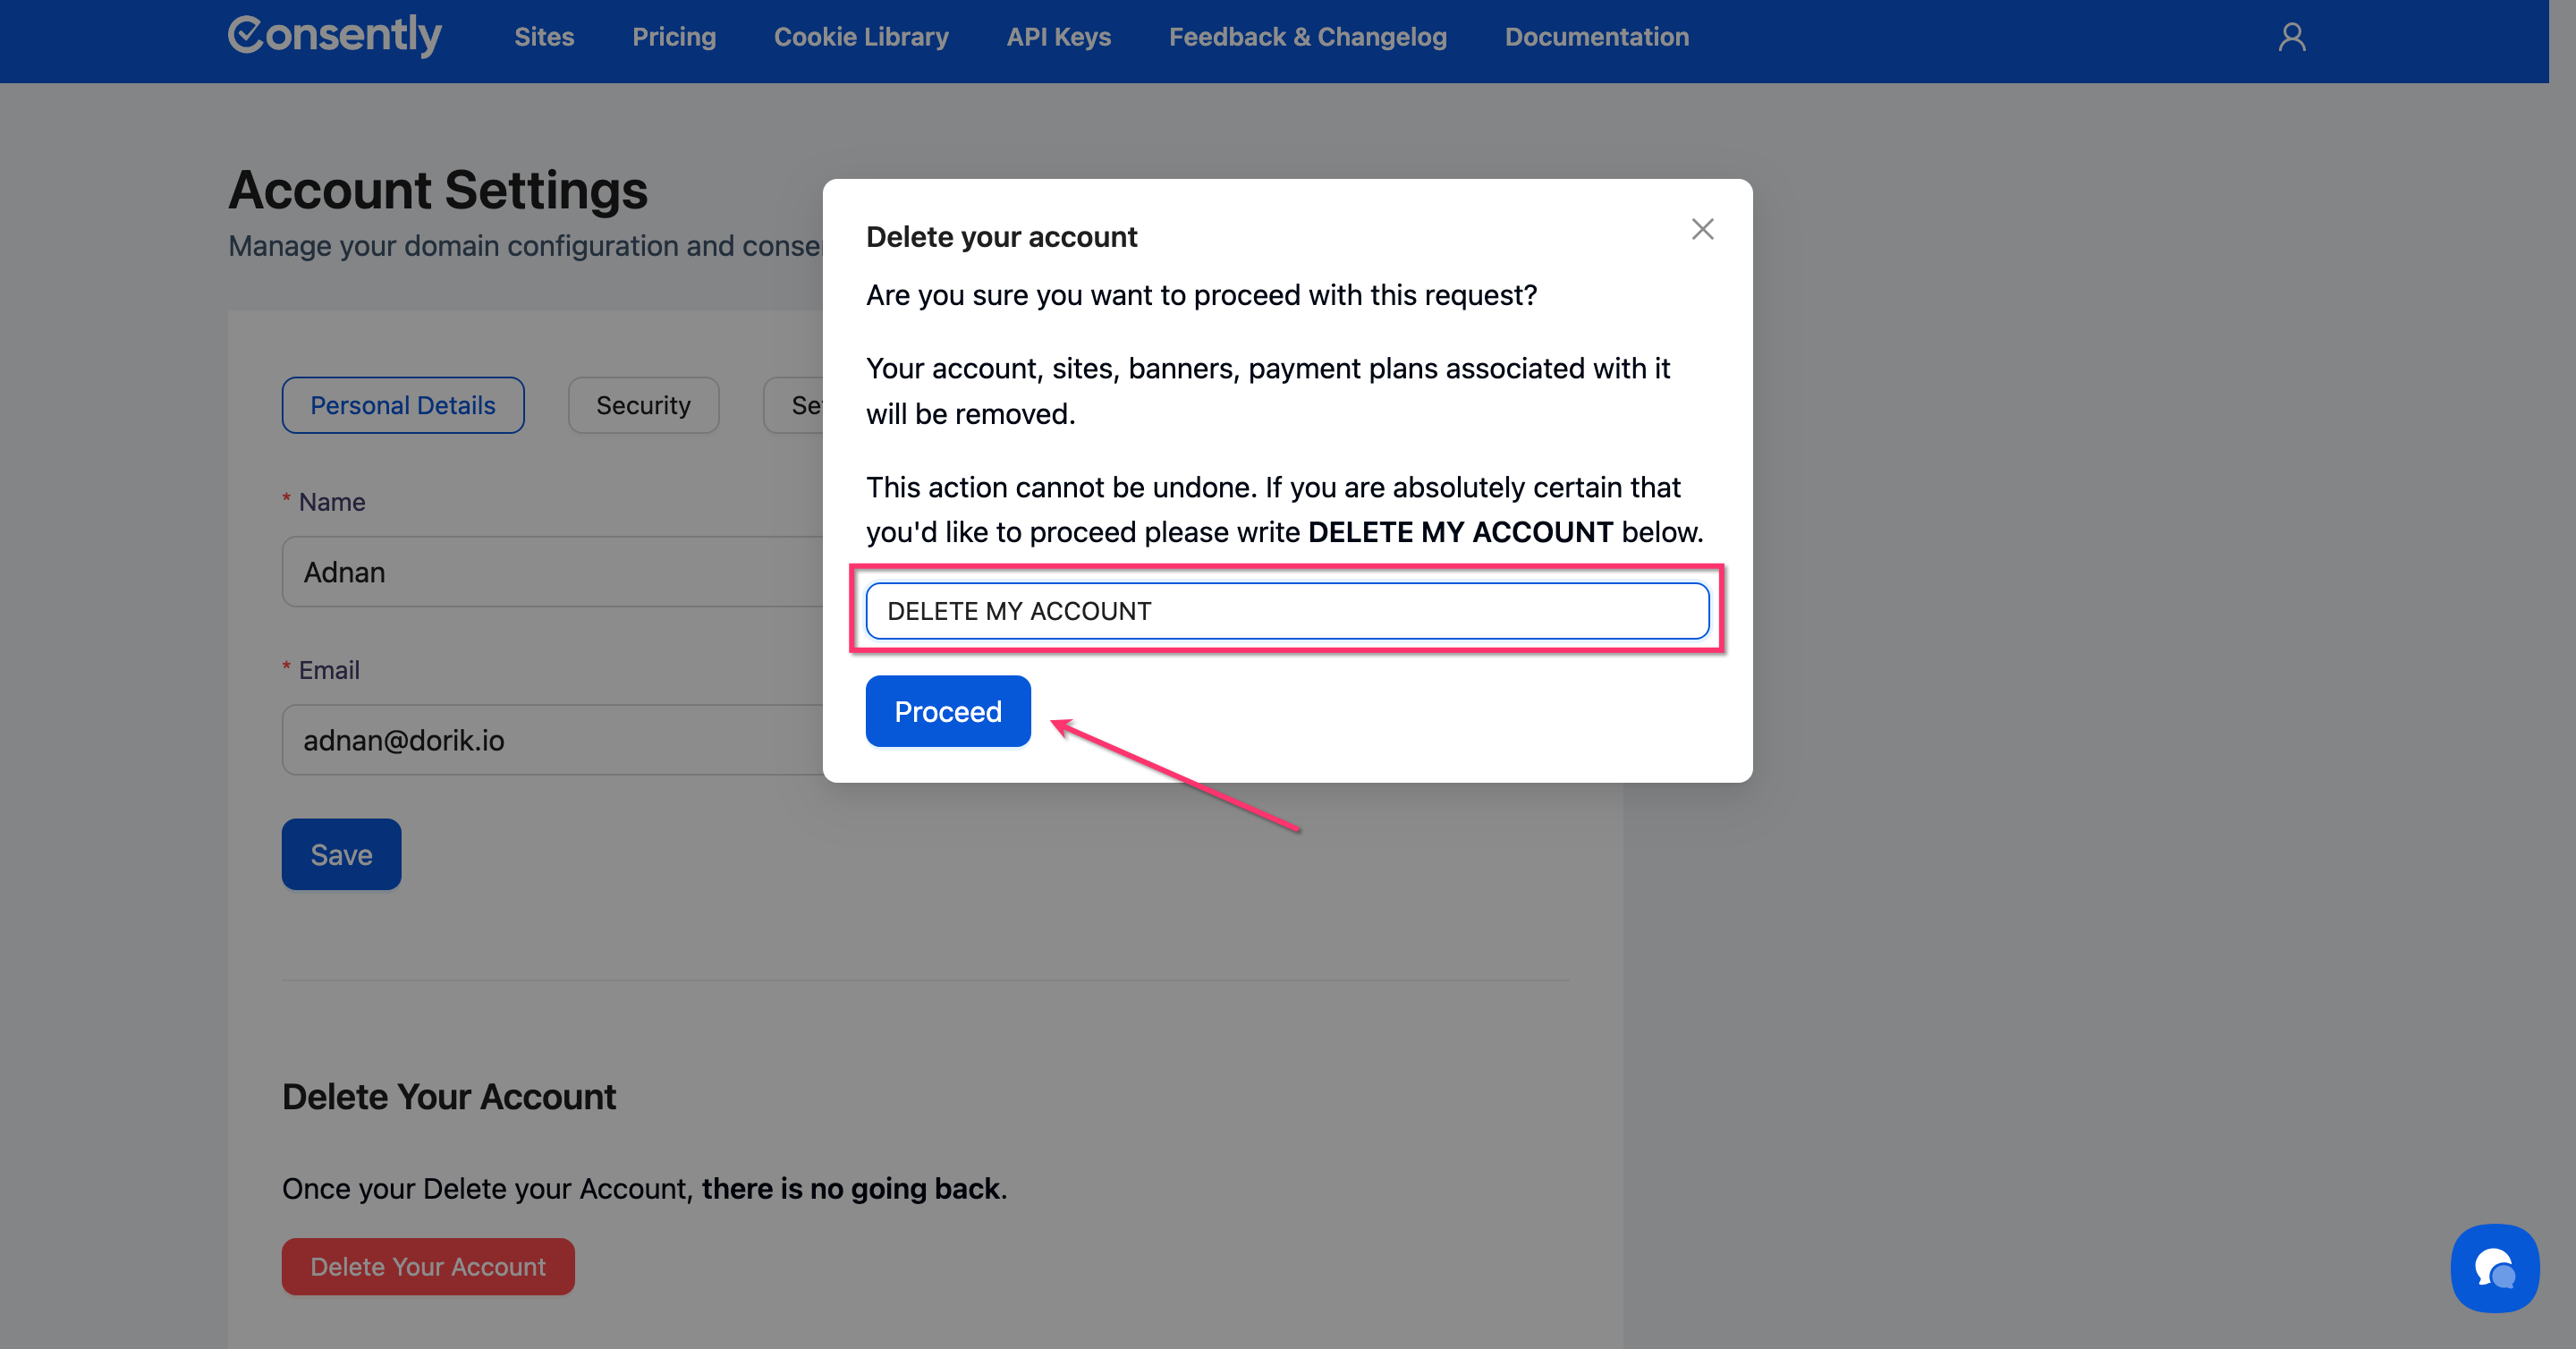The height and width of the screenshot is (1349, 2576).
Task: Open the Cookie Library
Action: click(861, 37)
